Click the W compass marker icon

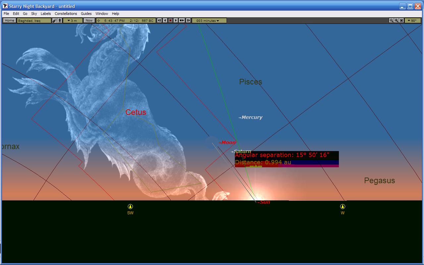343,206
